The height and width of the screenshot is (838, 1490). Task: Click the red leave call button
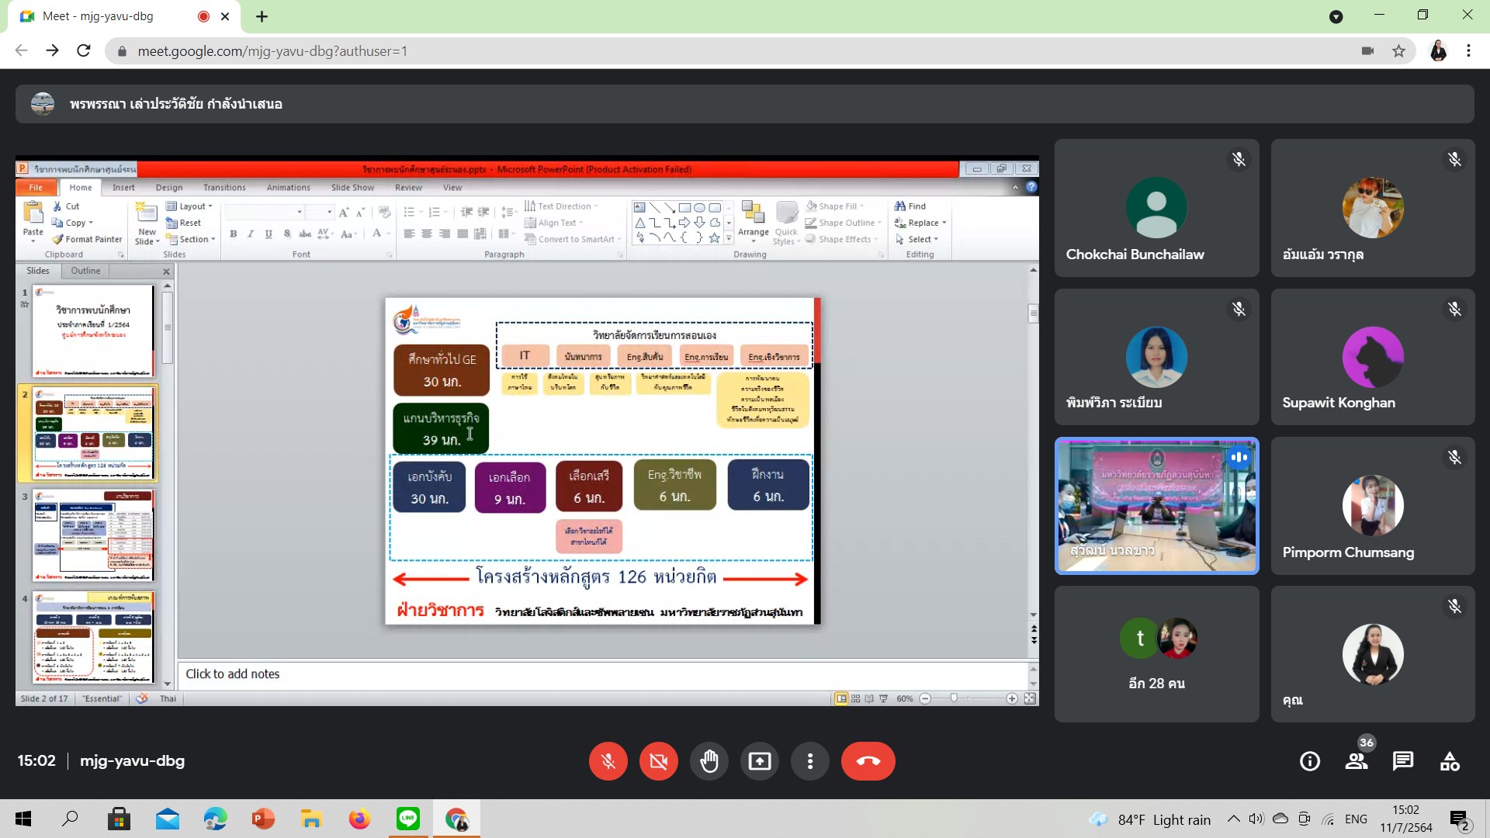coord(868,761)
